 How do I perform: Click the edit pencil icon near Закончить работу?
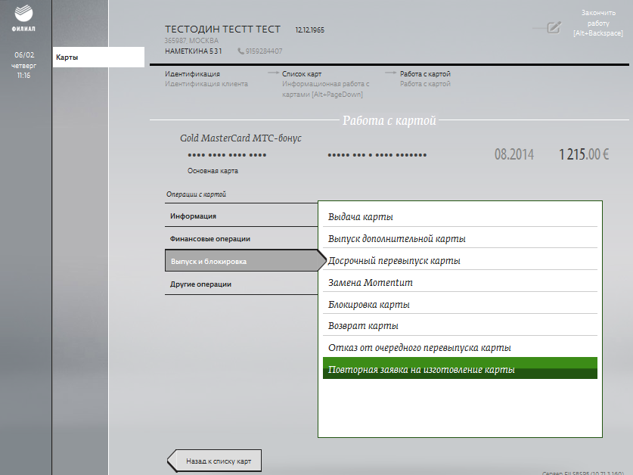point(554,27)
